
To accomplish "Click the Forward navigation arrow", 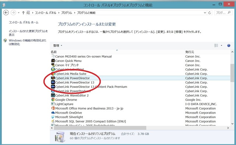I will click(13, 13).
